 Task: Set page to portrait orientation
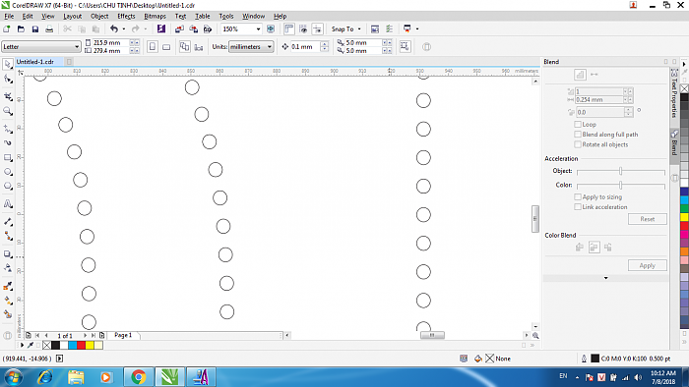tap(152, 46)
